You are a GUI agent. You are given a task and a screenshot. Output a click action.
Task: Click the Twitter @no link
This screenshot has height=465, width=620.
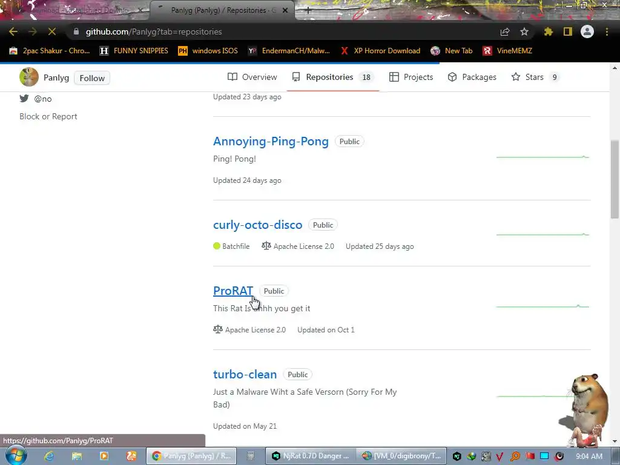[x=43, y=99]
